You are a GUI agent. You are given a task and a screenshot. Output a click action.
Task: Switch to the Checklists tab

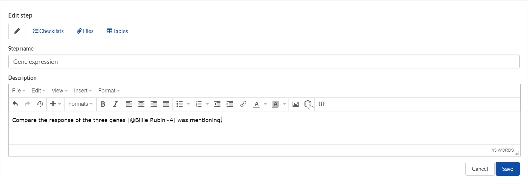(48, 31)
